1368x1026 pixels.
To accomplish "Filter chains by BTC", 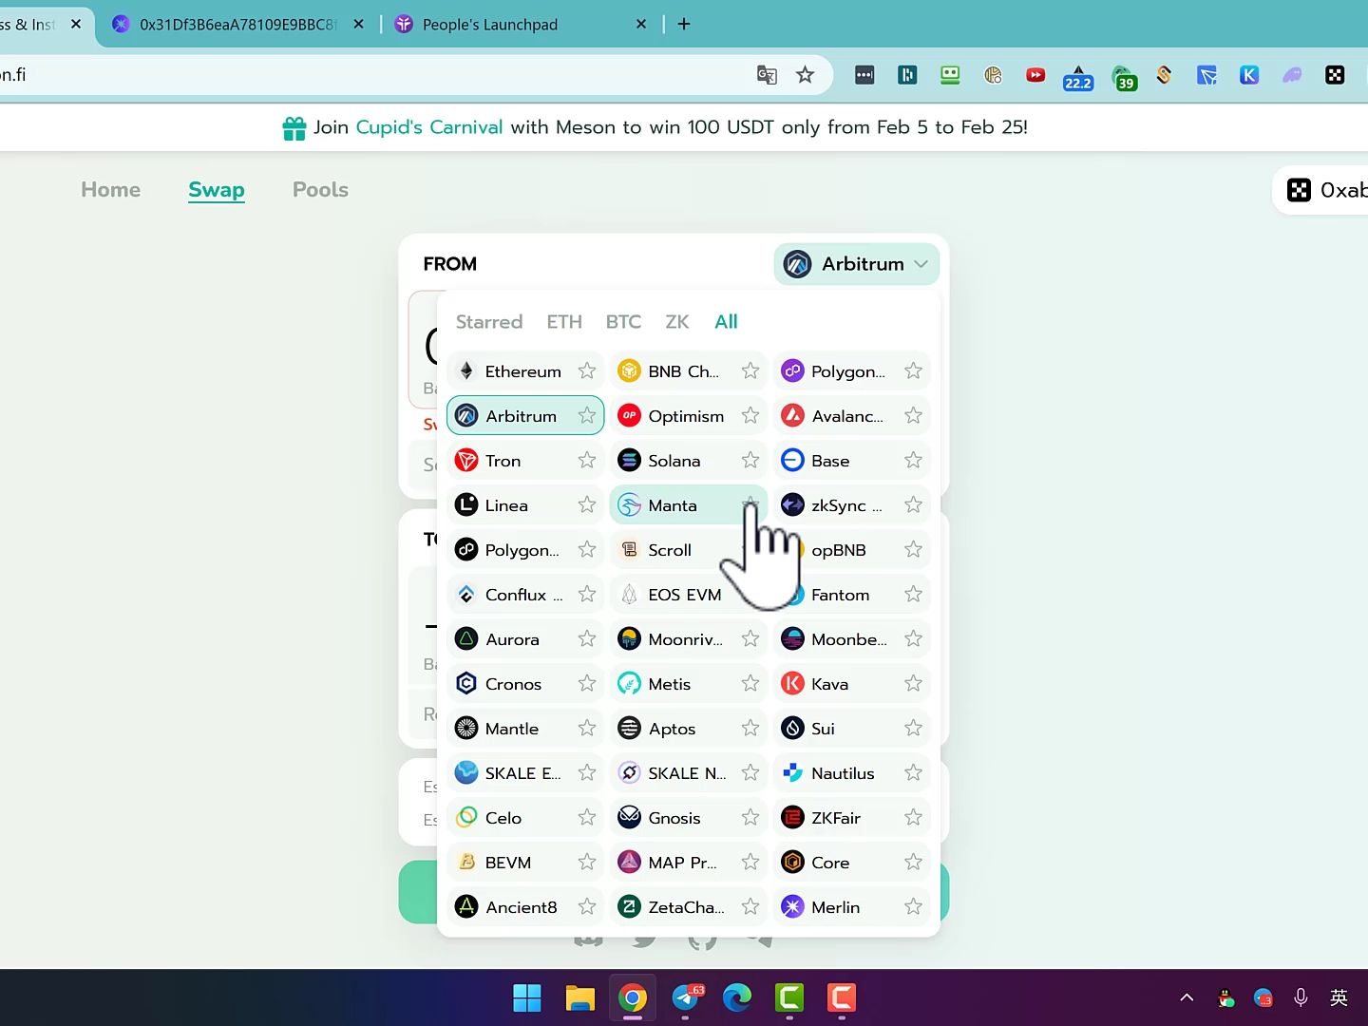I will coord(623,322).
